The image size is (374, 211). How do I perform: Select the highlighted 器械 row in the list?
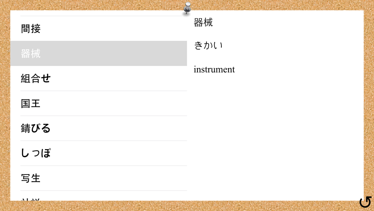[x=98, y=53]
